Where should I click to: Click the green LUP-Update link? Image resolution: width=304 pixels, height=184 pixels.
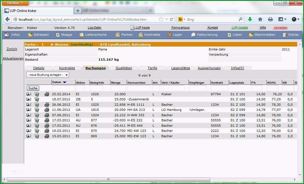240,28
